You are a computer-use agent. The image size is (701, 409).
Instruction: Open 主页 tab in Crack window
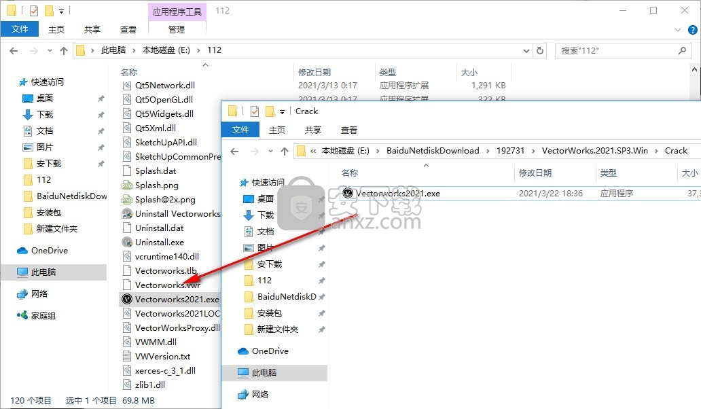pos(277,130)
